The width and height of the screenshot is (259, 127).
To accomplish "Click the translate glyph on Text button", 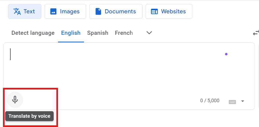I will click(x=17, y=11).
